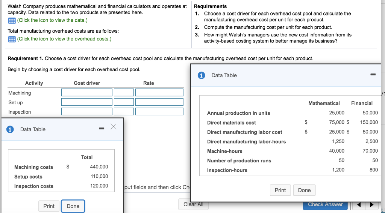Close the overhead costs Data Table dialog
This screenshot has height=213, width=385.
pos(114,127)
